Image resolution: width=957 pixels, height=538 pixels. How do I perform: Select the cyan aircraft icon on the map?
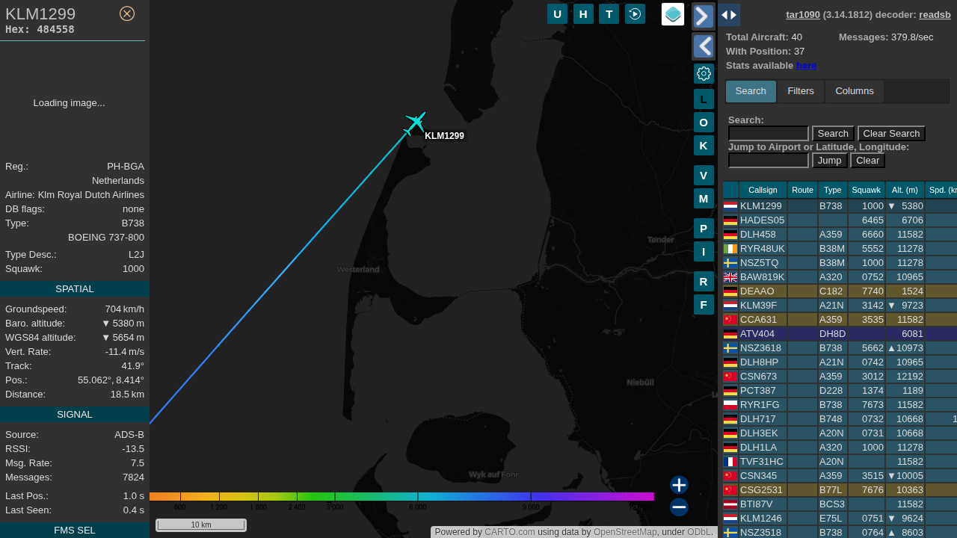point(415,123)
